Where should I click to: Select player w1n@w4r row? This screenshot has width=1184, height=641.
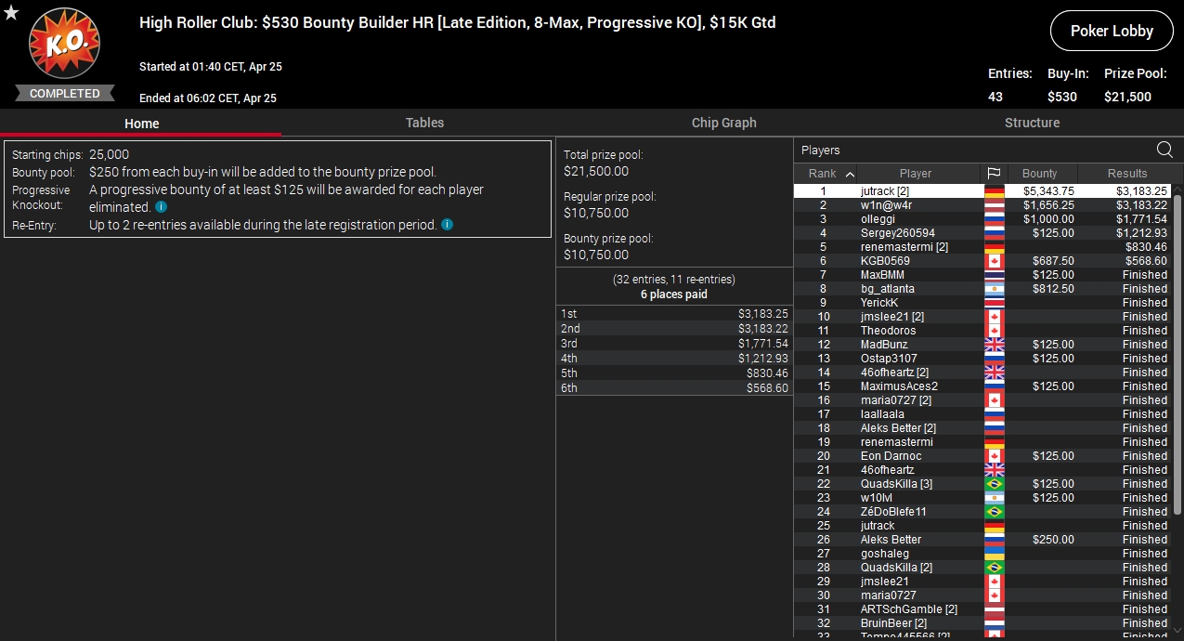(x=983, y=205)
